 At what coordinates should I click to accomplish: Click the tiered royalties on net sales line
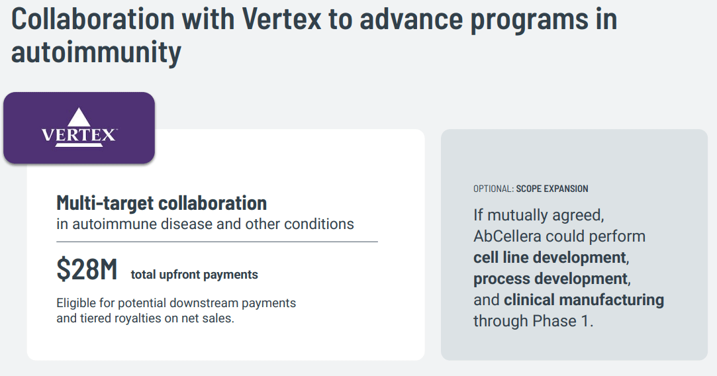[145, 318]
